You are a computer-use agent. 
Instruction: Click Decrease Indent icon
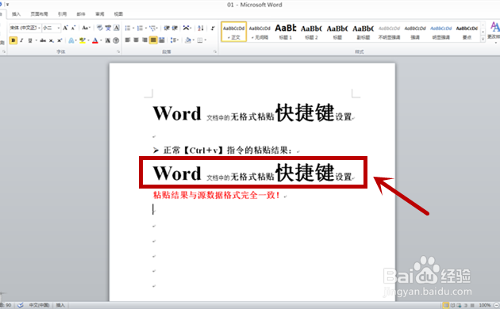(167, 28)
